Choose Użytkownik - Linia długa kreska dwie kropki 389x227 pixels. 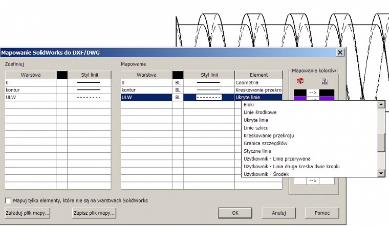click(x=292, y=166)
